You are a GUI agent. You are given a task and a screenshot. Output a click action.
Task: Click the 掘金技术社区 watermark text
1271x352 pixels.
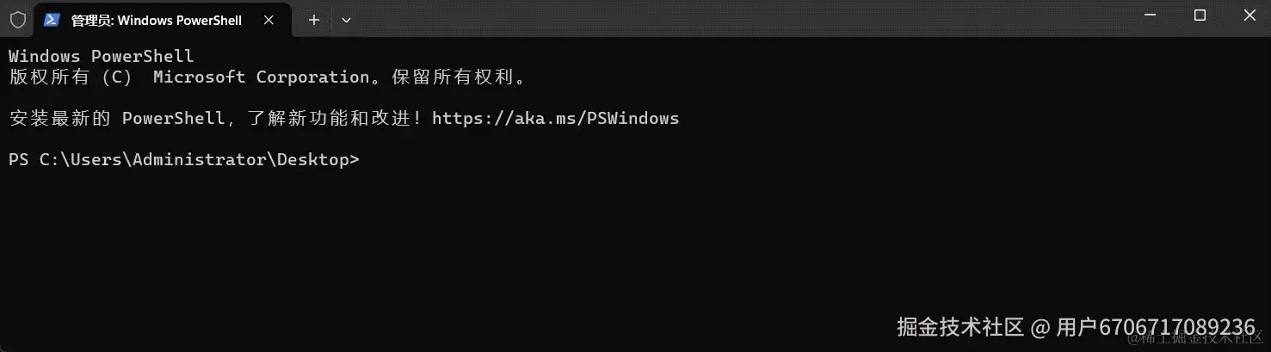tap(959, 327)
